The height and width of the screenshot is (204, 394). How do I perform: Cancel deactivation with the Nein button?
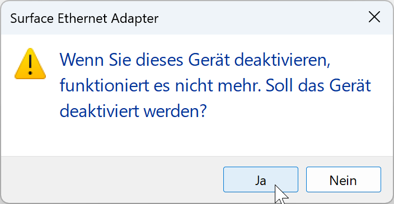[343, 179]
